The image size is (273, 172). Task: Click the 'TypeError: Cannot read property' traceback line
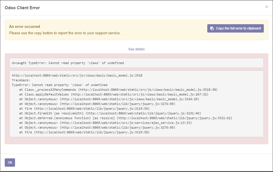(60, 85)
